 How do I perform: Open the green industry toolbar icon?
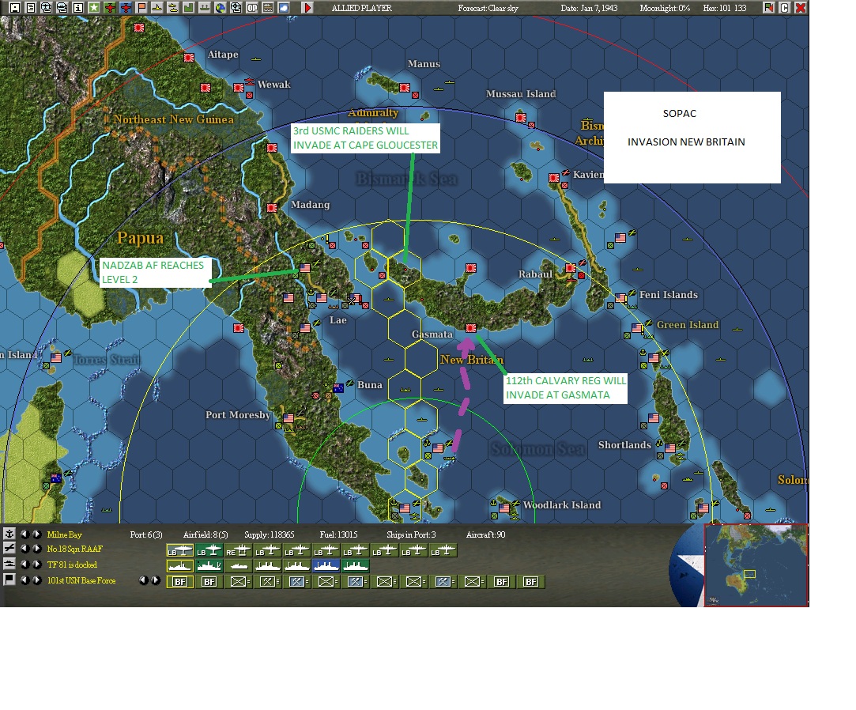189,8
